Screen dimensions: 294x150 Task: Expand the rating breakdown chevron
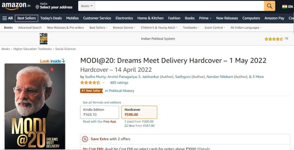click(x=103, y=82)
